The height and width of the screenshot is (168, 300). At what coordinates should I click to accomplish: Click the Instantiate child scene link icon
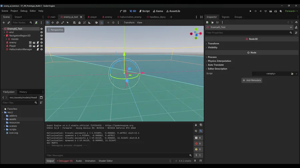(9, 23)
